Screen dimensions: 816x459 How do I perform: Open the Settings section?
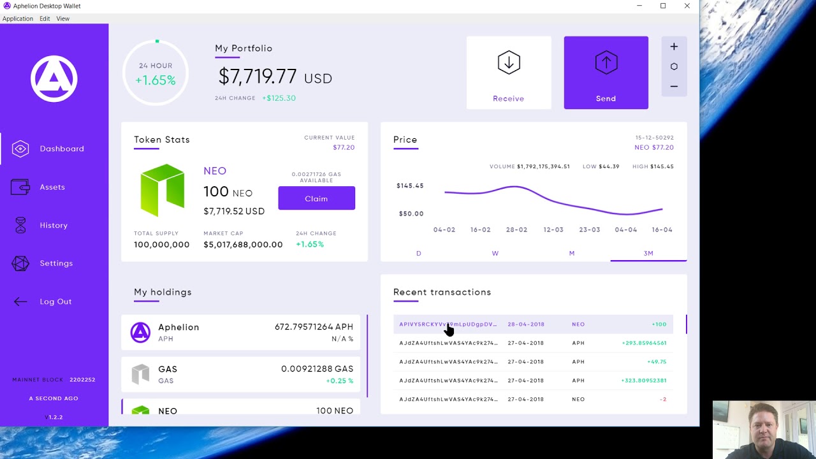(x=56, y=263)
